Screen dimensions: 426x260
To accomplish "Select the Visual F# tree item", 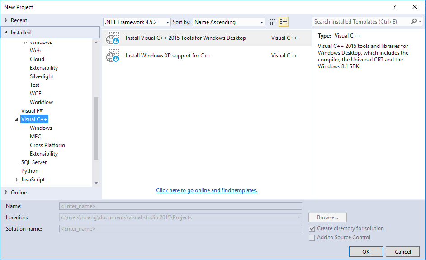I will point(32,111).
